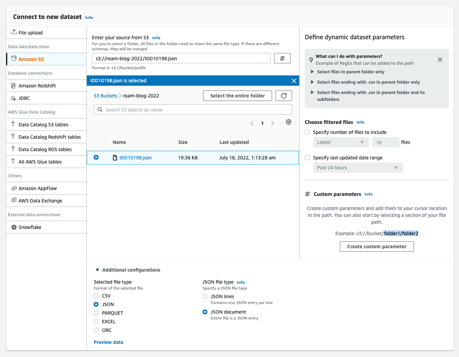Open Data Catalog Redshift tables
Screen dimensions: 459x357
pyautogui.click(x=46, y=137)
